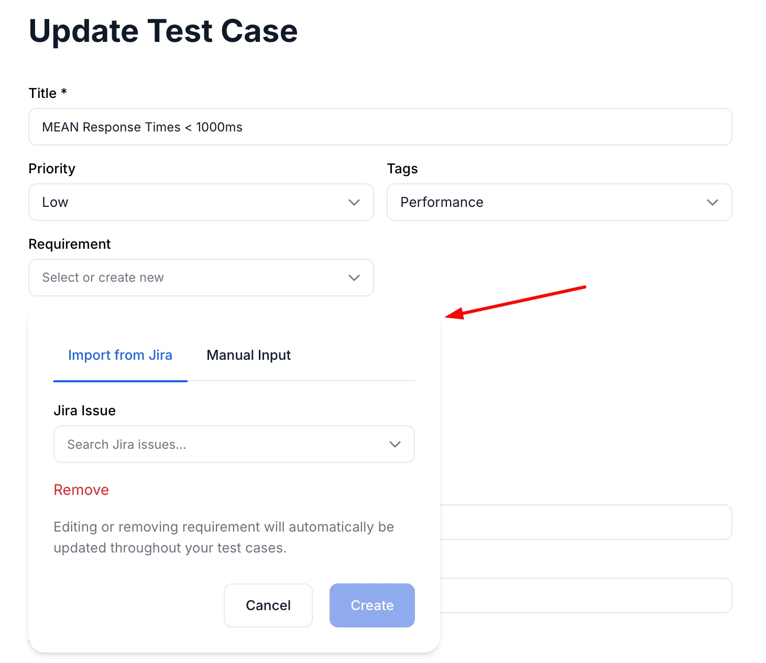766x663 pixels.
Task: Click the Jira Issue label in the dialog
Action: [84, 410]
